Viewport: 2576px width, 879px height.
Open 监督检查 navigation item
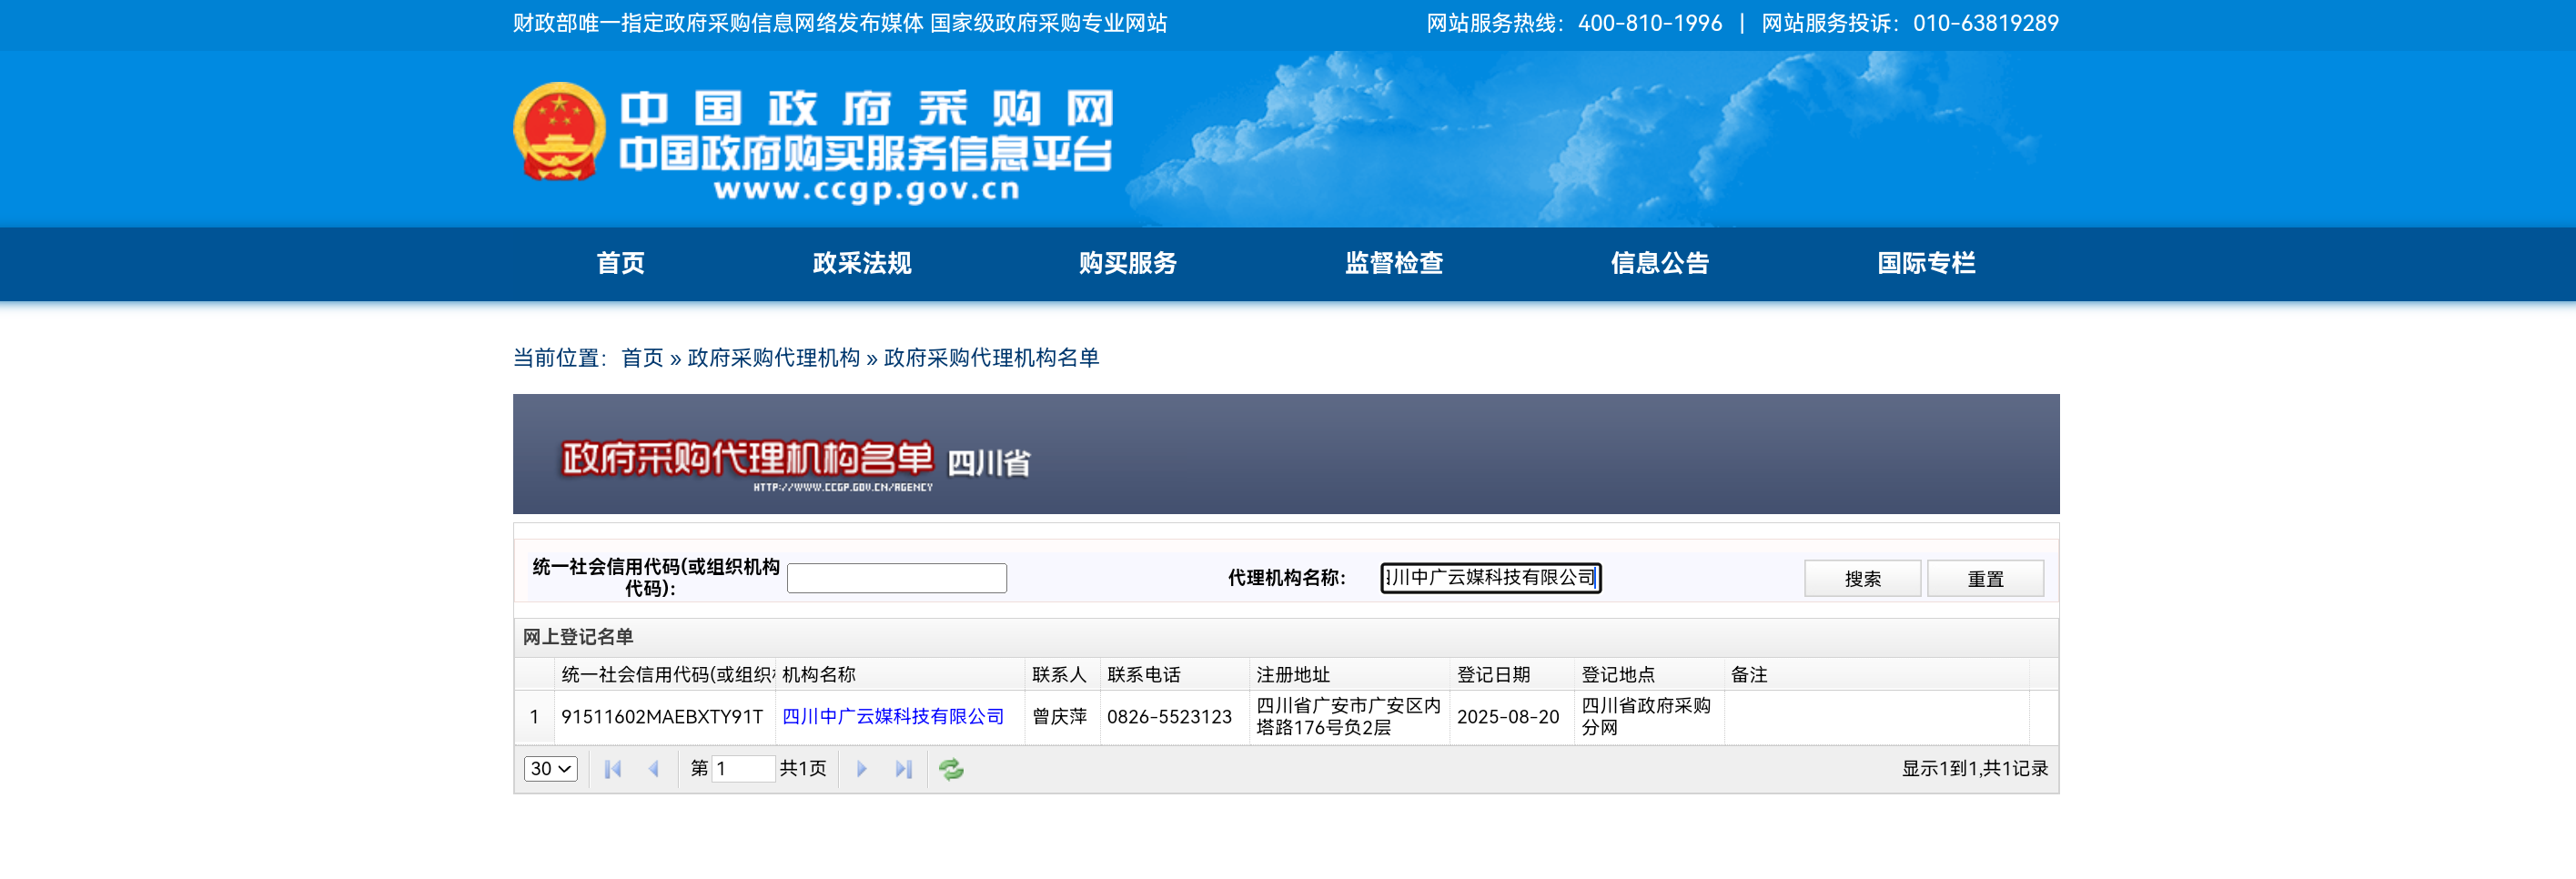point(1394,263)
